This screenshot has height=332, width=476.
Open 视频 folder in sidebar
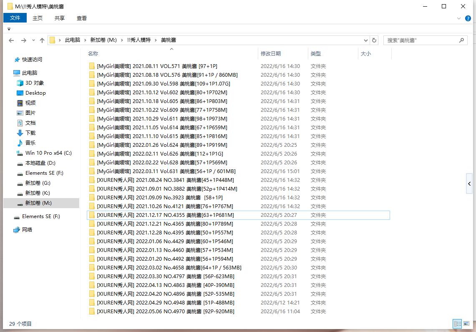pos(30,103)
